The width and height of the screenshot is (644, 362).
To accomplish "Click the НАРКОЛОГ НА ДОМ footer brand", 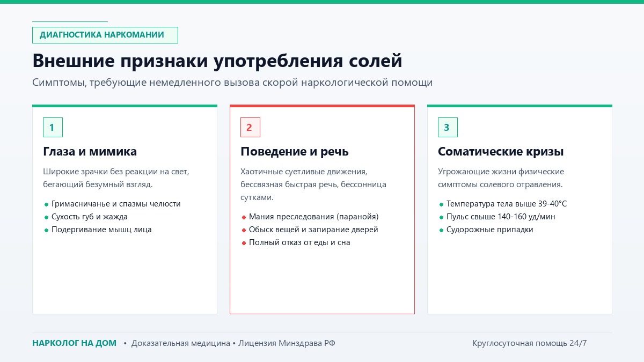I will click(x=74, y=343).
